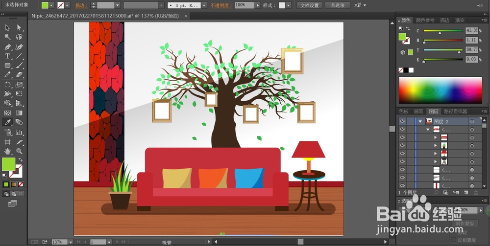Set stroke to None in toolbox
The height and width of the screenshot is (246, 490).
pyautogui.click(x=21, y=184)
